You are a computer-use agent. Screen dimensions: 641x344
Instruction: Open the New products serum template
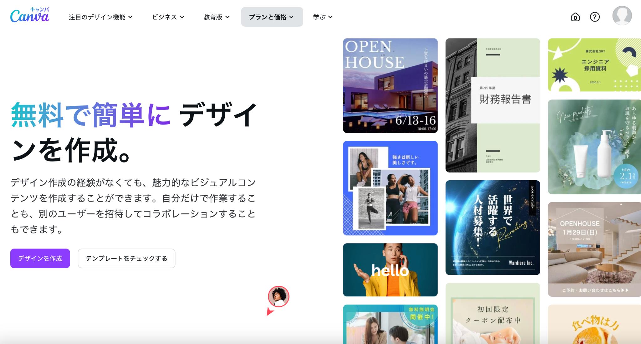594,147
